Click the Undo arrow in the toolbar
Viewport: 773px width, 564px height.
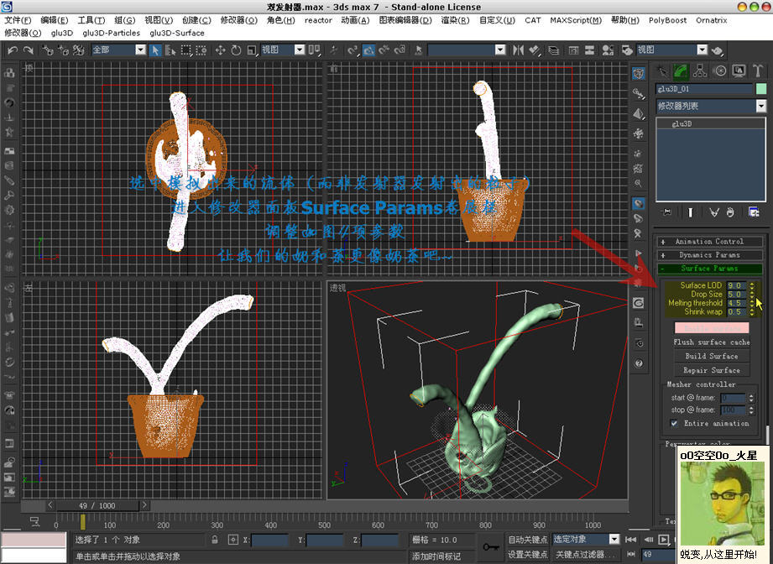pos(13,50)
